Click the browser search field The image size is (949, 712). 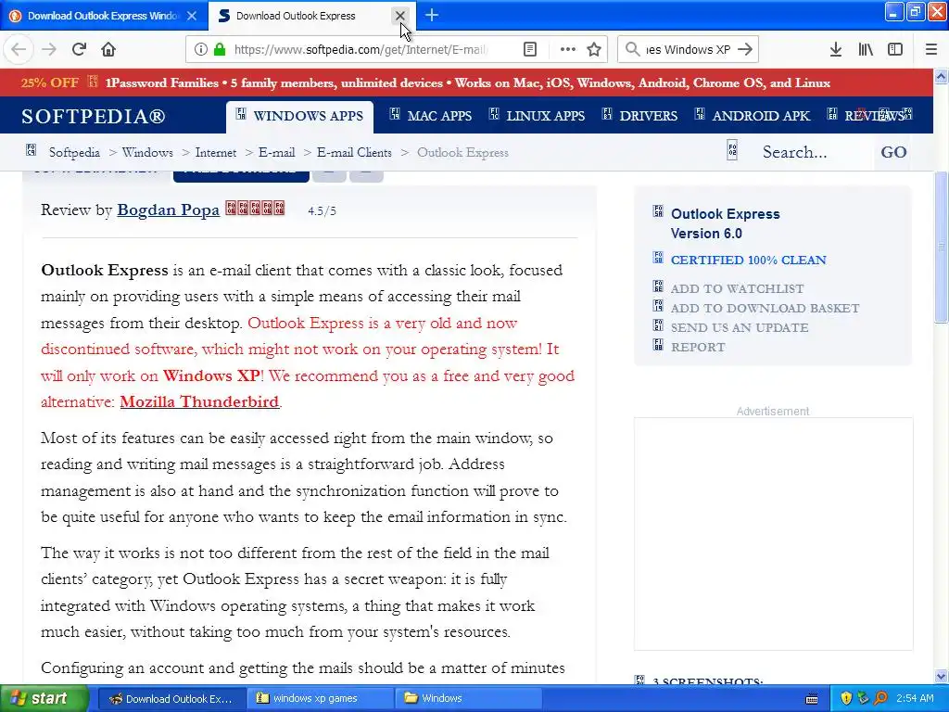click(x=689, y=49)
